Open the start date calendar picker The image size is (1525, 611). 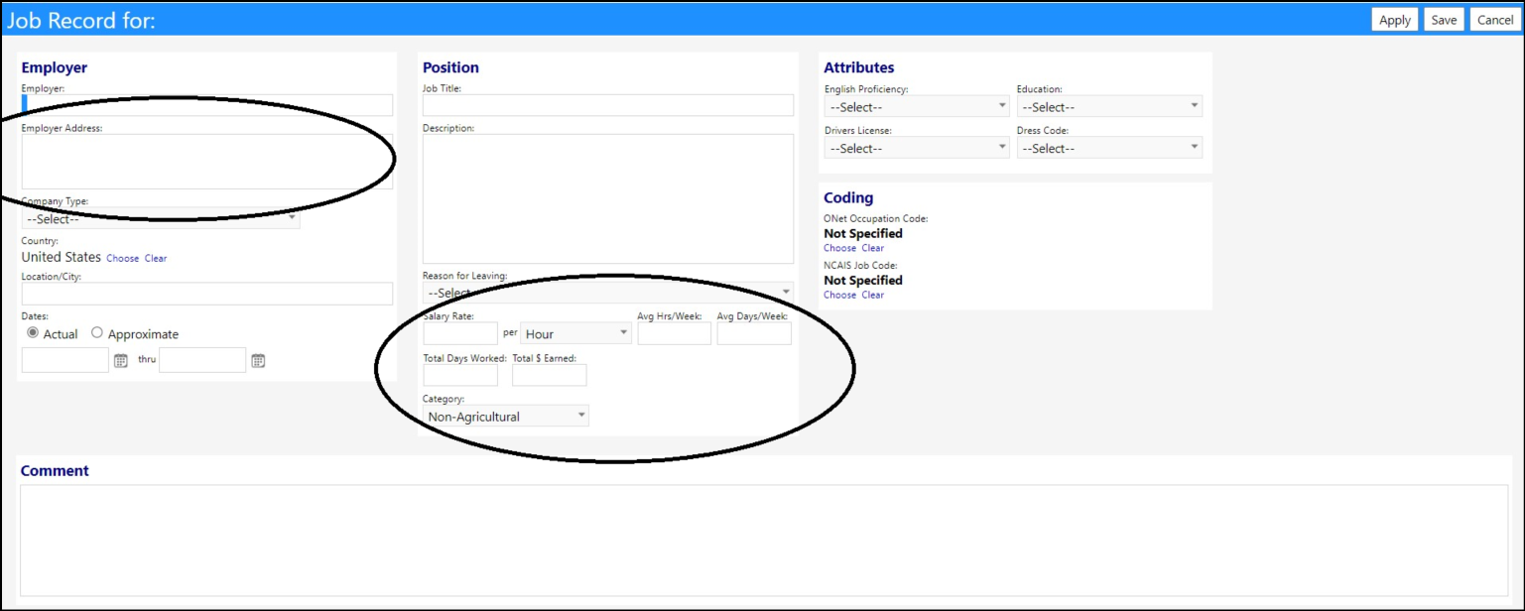(121, 361)
